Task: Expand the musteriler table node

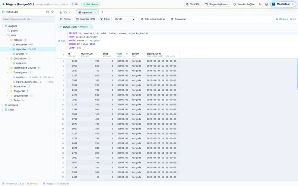Action: click(x=10, y=45)
